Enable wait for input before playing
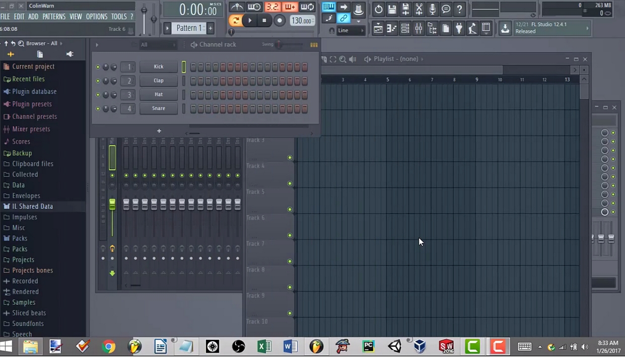The width and height of the screenshot is (625, 357). 254,7
